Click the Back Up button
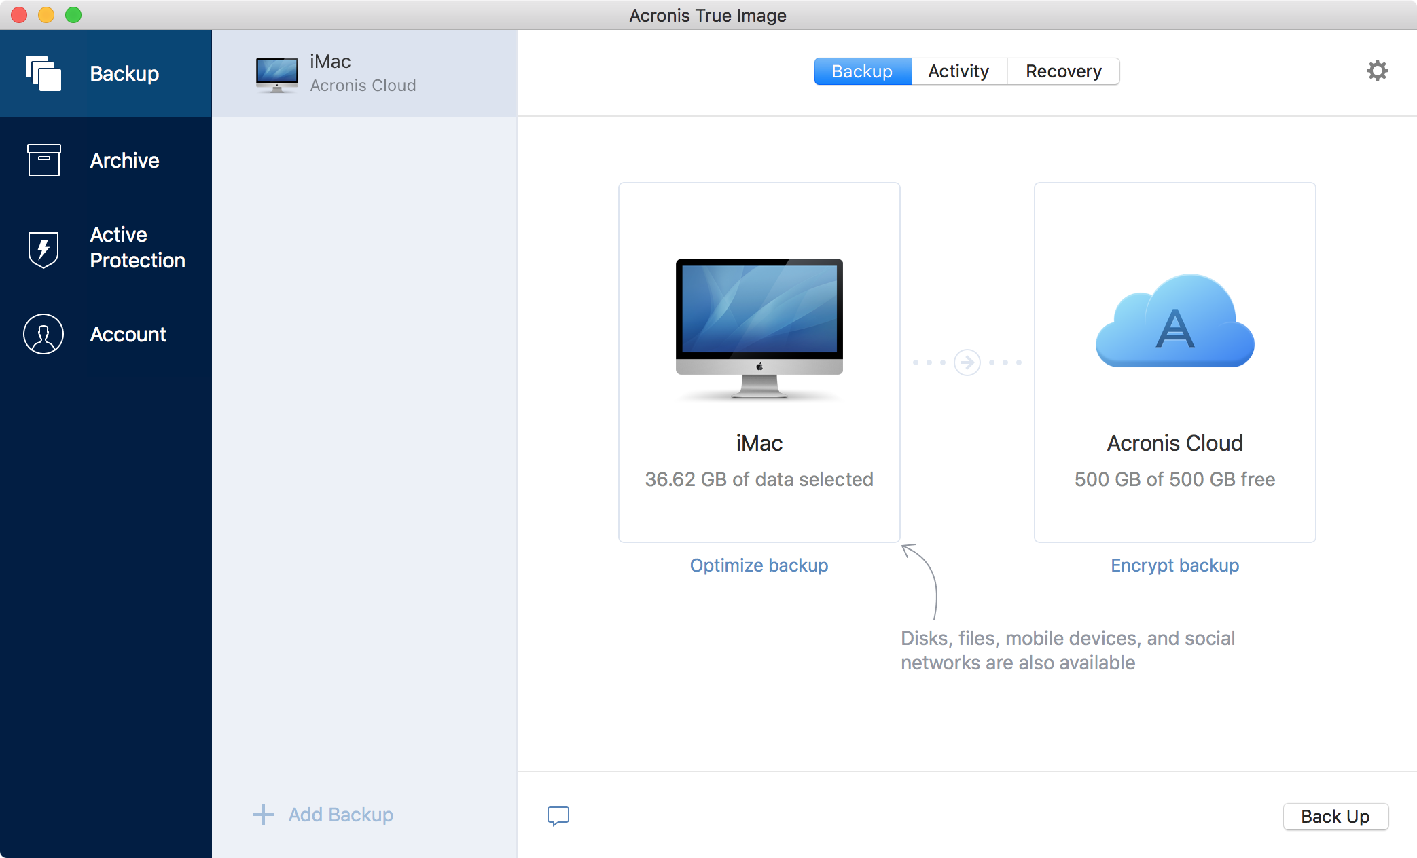The height and width of the screenshot is (858, 1417). [x=1339, y=815]
